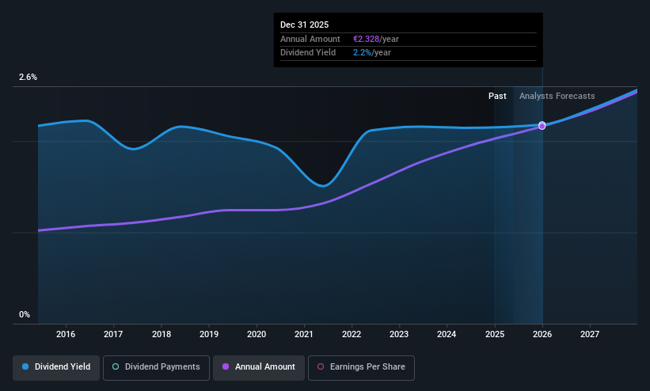Click the 2027 x-axis year label
Image resolution: width=650 pixels, height=391 pixels.
pyautogui.click(x=590, y=334)
